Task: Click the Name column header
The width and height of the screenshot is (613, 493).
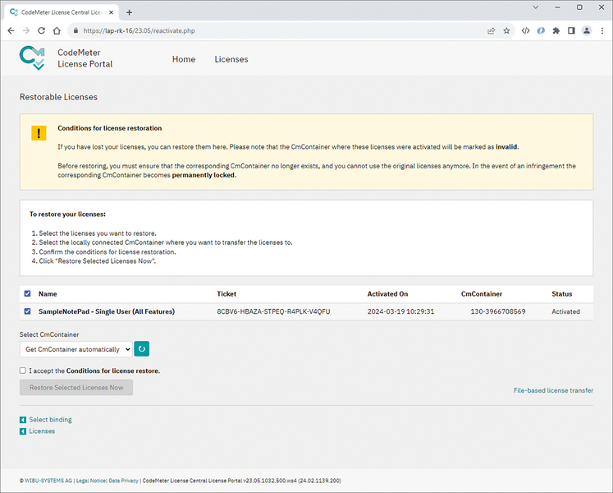Action: coord(48,293)
